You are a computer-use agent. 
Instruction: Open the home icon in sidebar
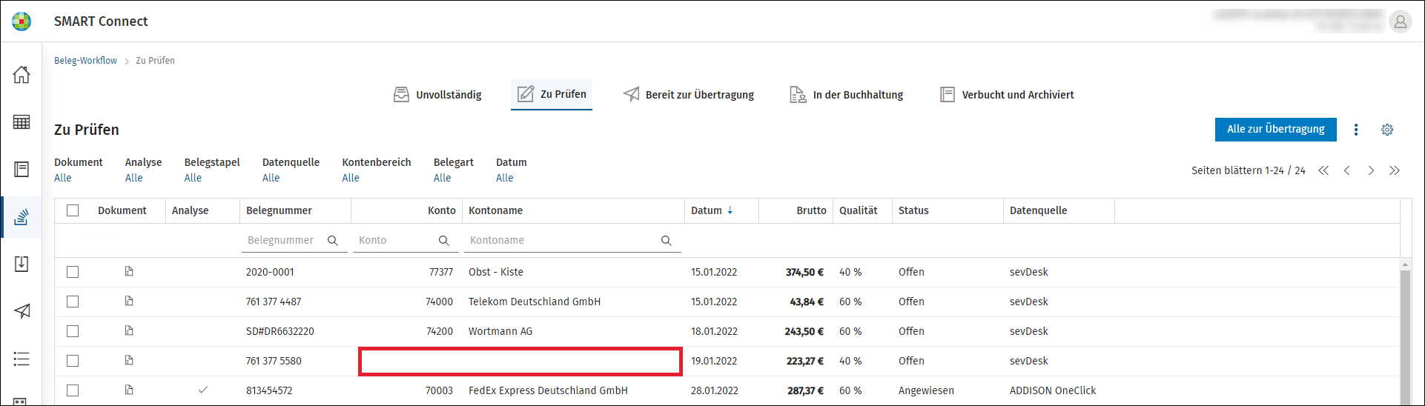pyautogui.click(x=22, y=74)
